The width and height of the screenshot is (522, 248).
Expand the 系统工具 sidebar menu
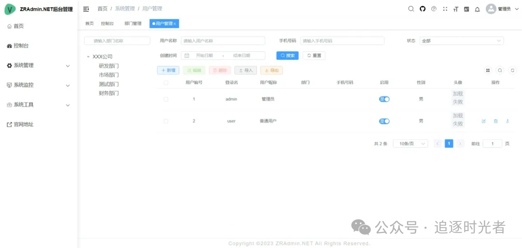tap(39, 105)
